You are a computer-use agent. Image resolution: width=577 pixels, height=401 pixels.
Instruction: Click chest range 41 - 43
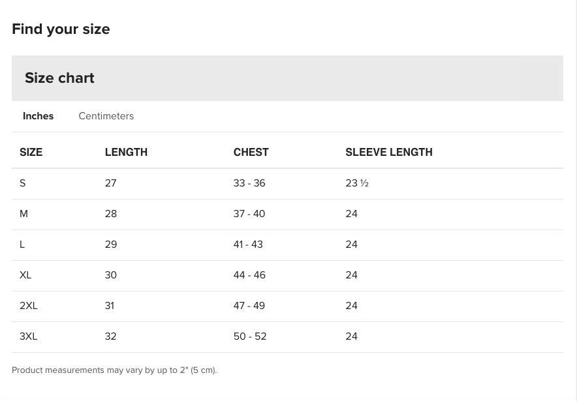(248, 245)
